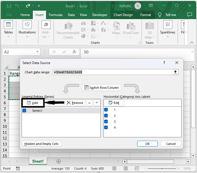Open the Illustrations ribbon group
Image resolution: width=197 pixels, height=173 pixels.
tap(27, 29)
